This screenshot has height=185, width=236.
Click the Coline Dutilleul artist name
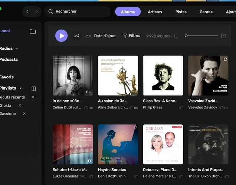67,107
